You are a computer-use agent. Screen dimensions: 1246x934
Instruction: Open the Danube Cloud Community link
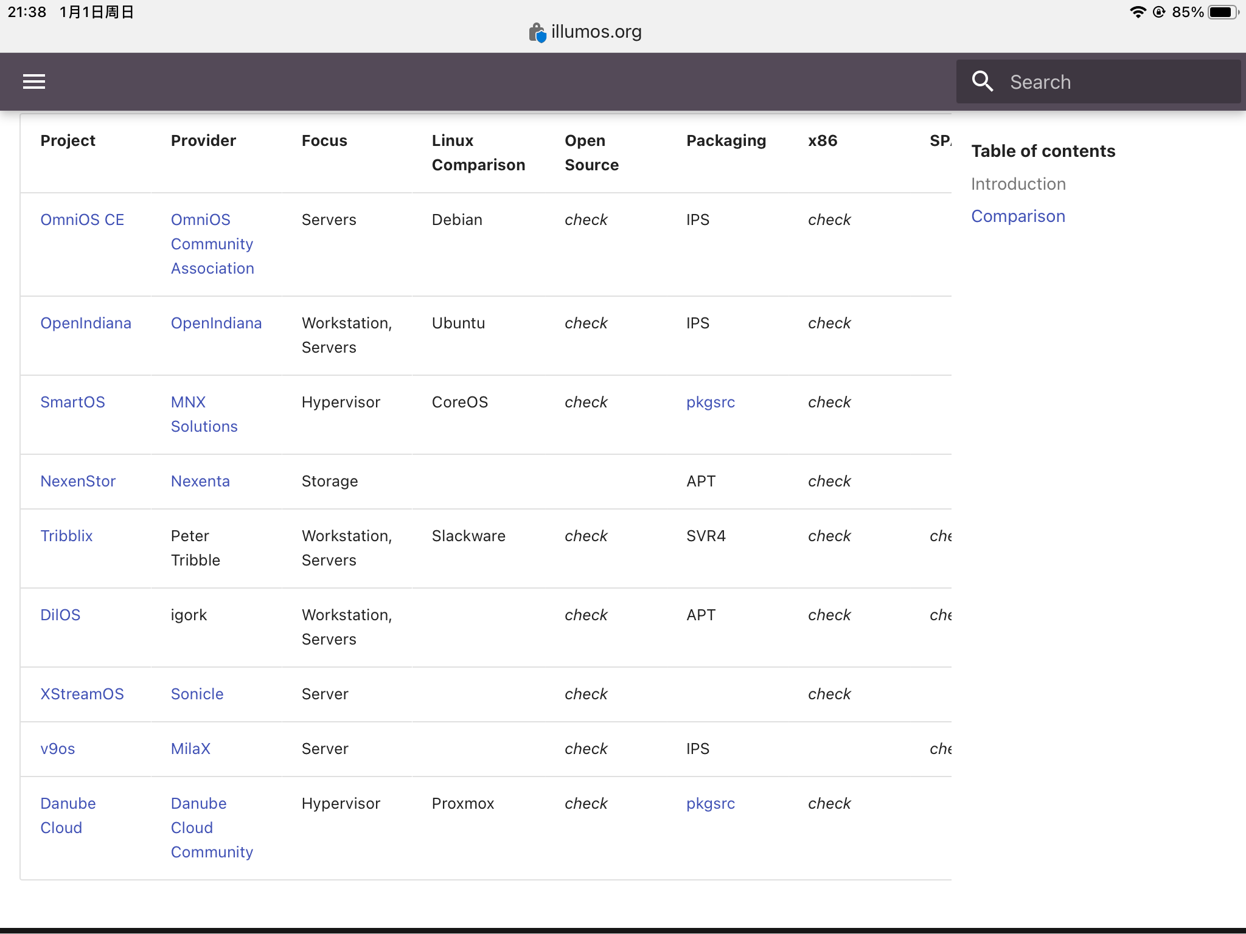coord(211,828)
